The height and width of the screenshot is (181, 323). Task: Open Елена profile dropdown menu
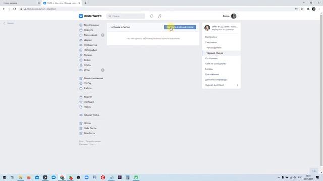(x=231, y=16)
